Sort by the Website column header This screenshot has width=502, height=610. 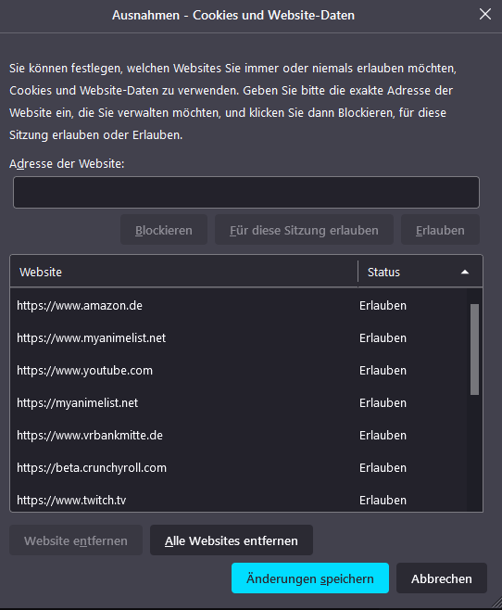coord(183,272)
